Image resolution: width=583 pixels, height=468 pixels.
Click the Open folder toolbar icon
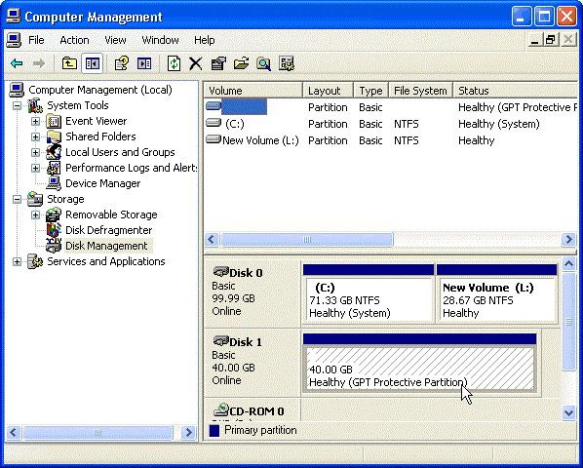(241, 64)
